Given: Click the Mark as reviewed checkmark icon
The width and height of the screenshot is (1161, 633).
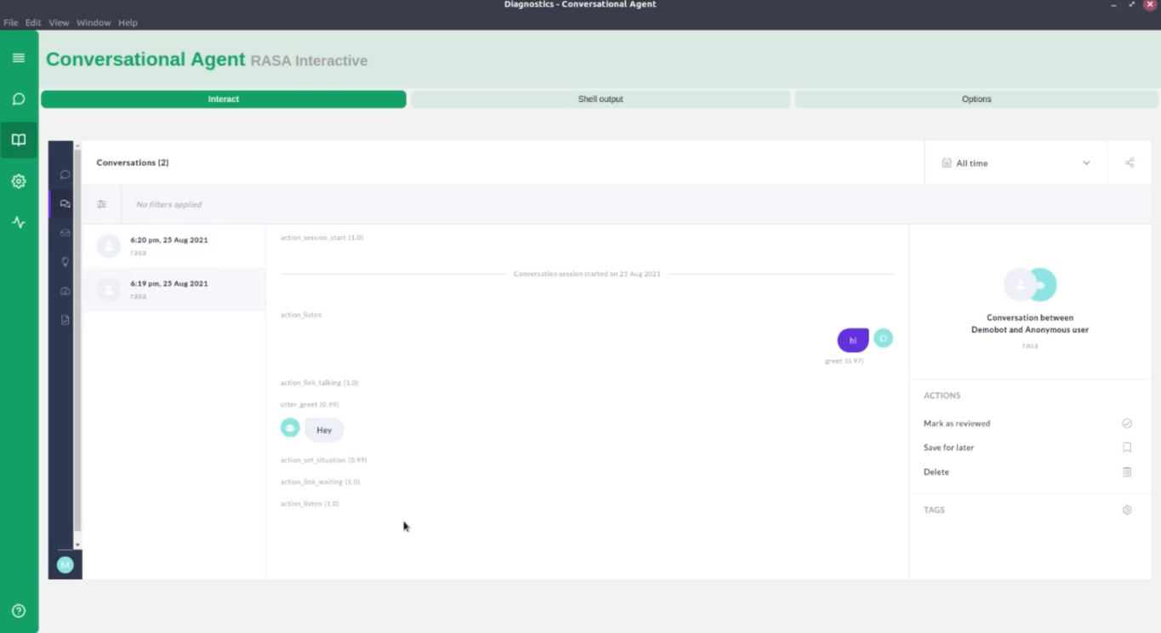Looking at the screenshot, I should 1127,423.
